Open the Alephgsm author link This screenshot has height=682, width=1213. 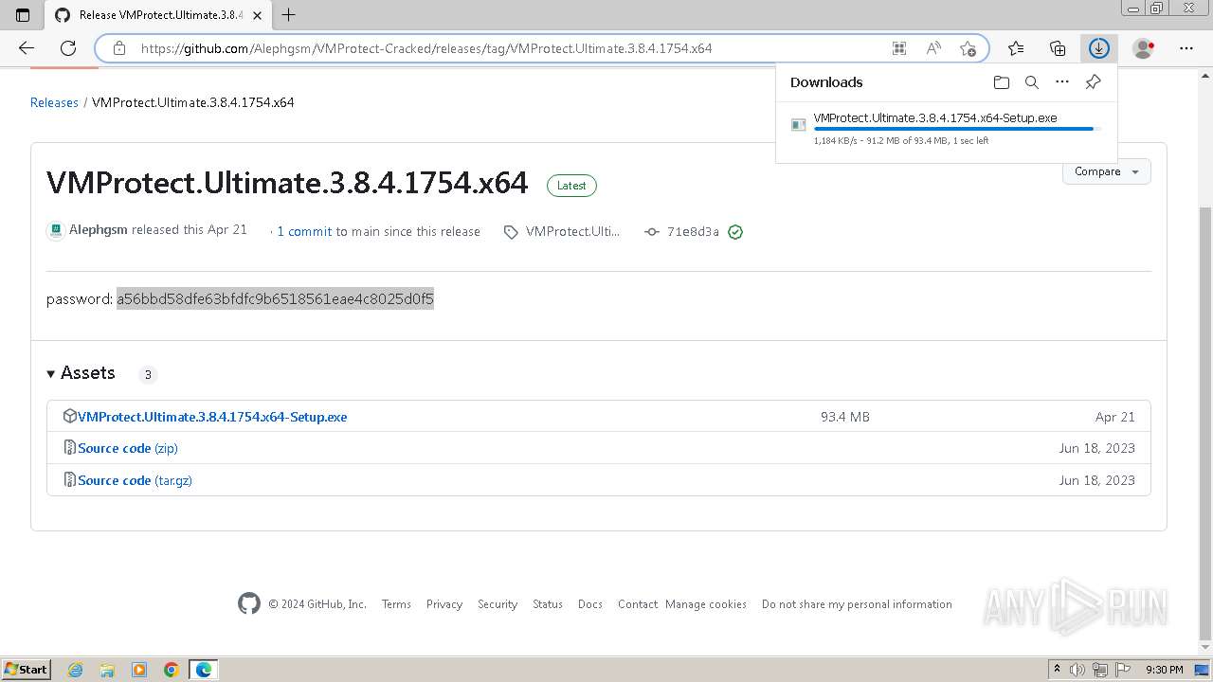(99, 230)
